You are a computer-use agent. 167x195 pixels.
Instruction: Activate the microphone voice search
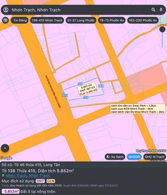pyautogui.click(x=161, y=10)
